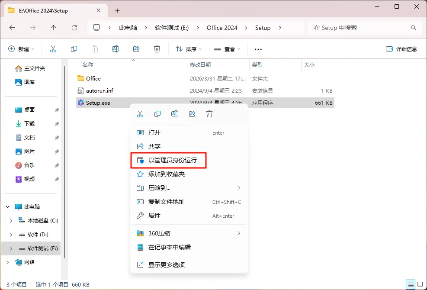Click the sidebar vertical scrollbar
The image size is (427, 290).
coord(64,162)
